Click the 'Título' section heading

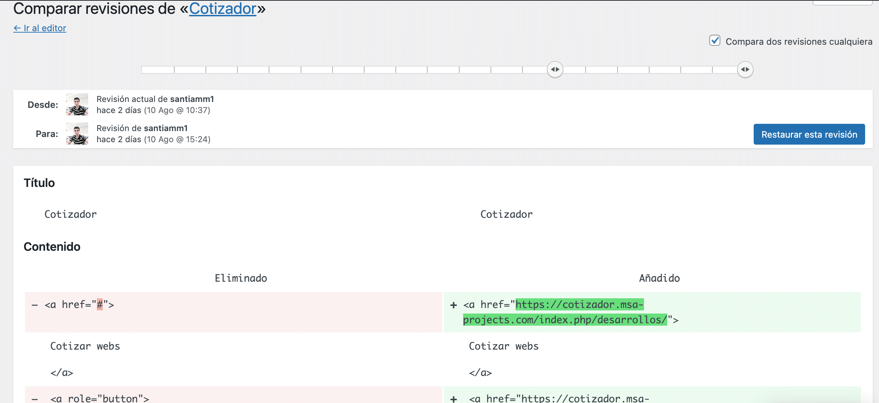point(39,183)
